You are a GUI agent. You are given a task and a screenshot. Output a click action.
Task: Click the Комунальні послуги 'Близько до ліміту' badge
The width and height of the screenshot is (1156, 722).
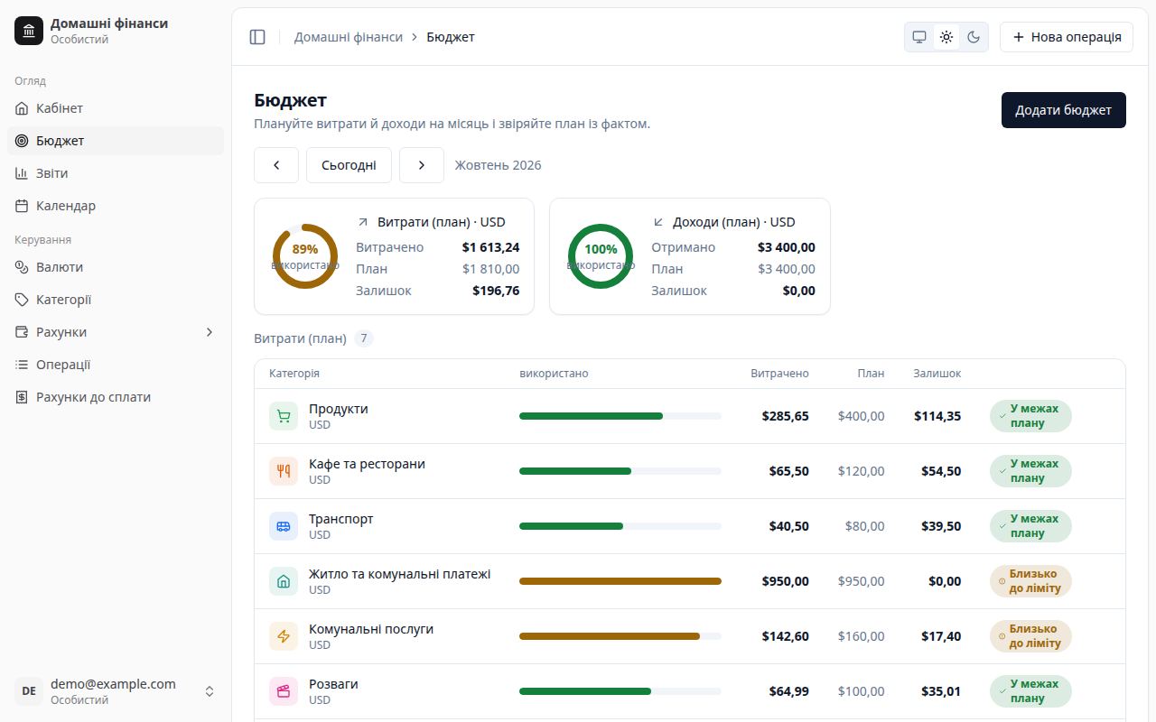[1030, 636]
